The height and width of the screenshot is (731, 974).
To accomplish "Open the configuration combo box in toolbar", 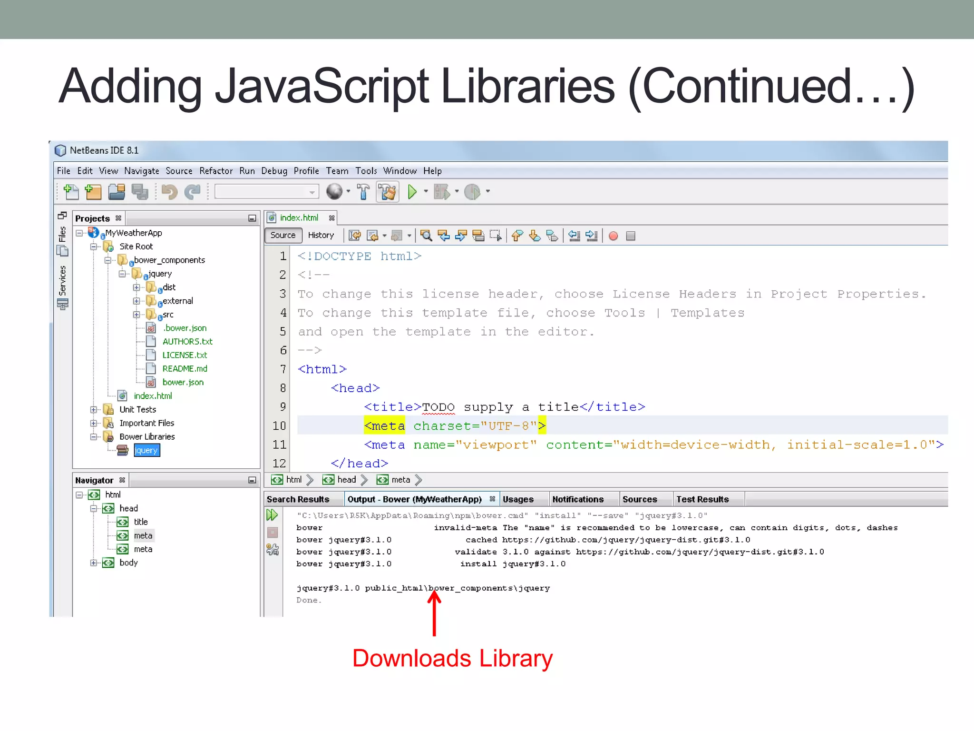I will [266, 192].
